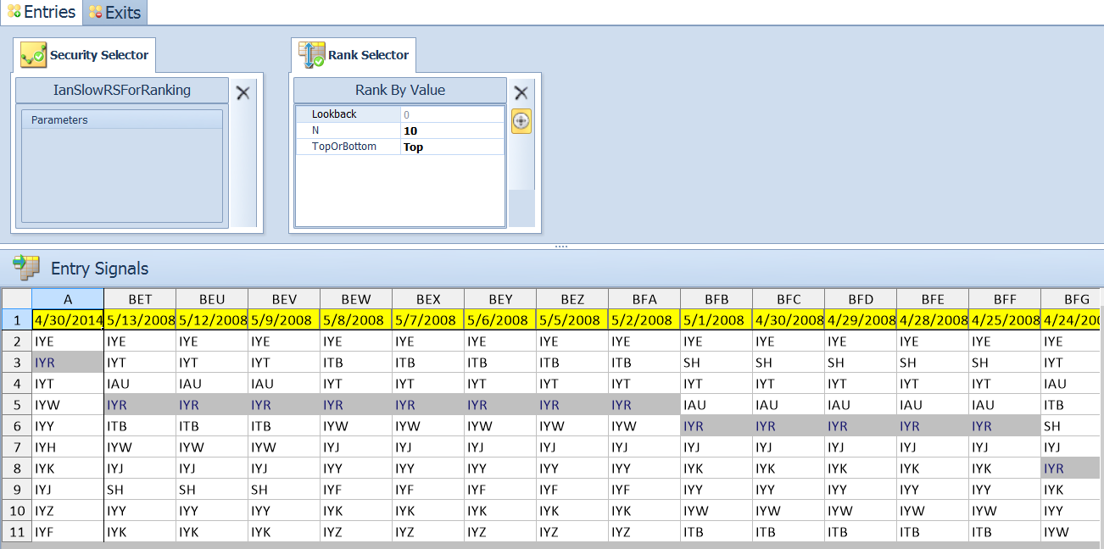Click the yellow target icon beside Rank By Value
Image resolution: width=1104 pixels, height=549 pixels.
(x=521, y=121)
